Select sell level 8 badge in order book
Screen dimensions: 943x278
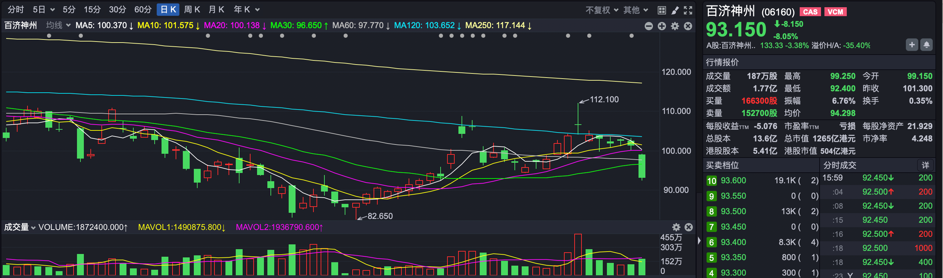(711, 211)
